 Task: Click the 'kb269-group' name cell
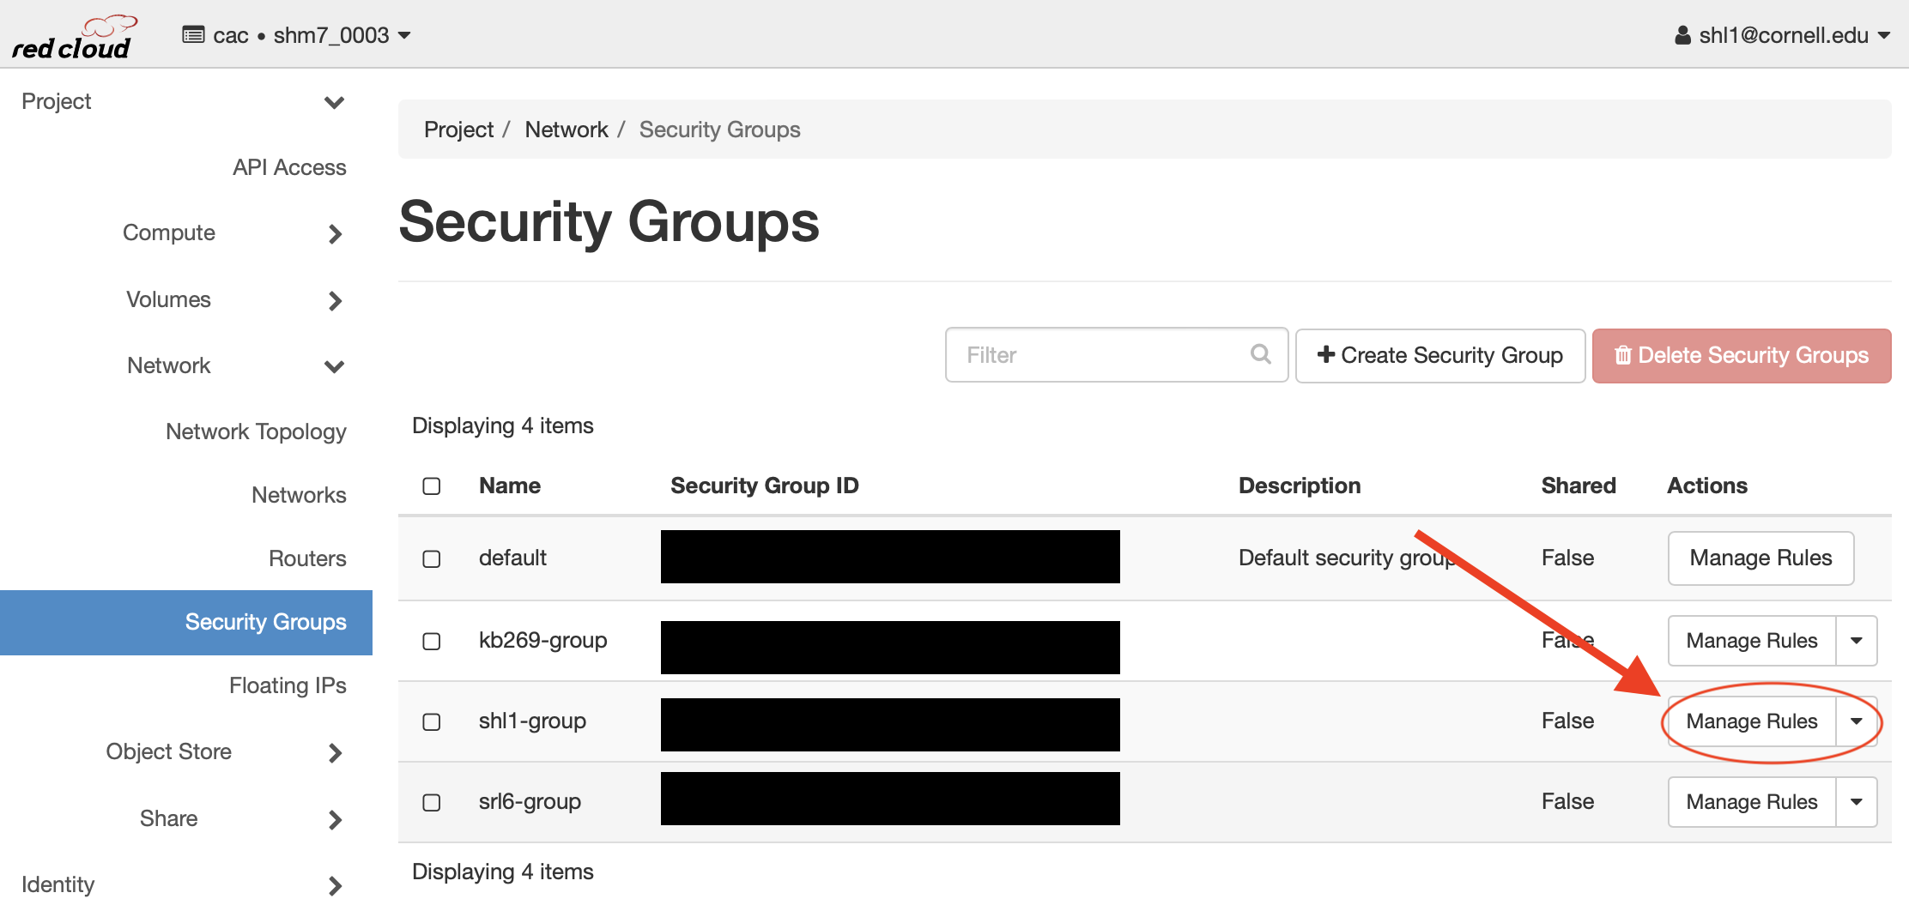pyautogui.click(x=543, y=640)
